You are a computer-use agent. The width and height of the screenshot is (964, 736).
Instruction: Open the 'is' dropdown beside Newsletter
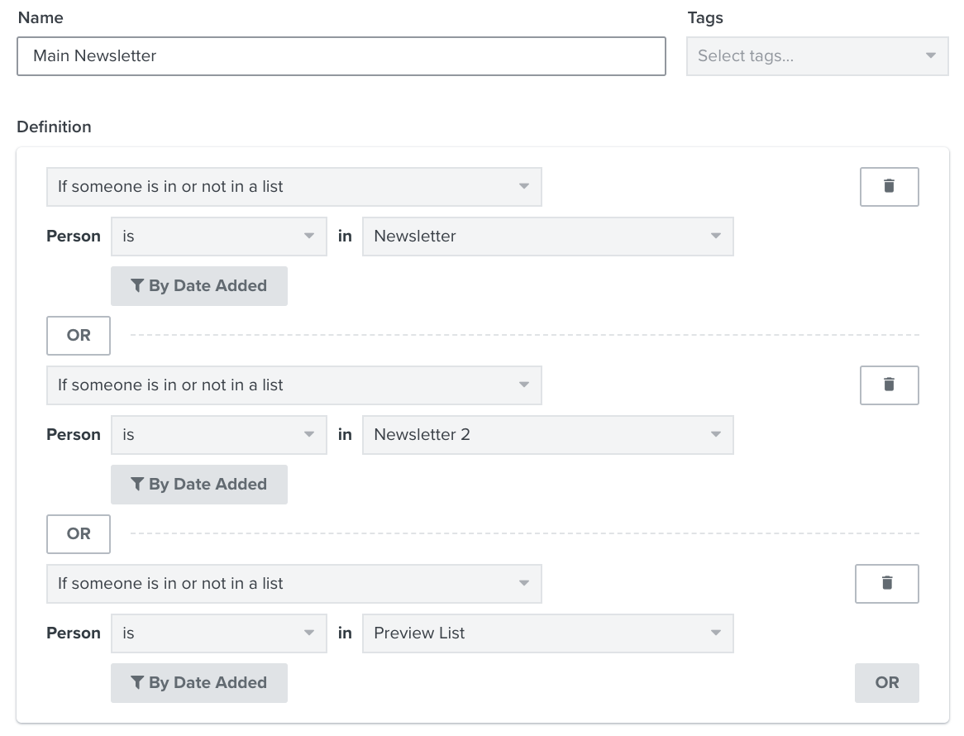(219, 237)
